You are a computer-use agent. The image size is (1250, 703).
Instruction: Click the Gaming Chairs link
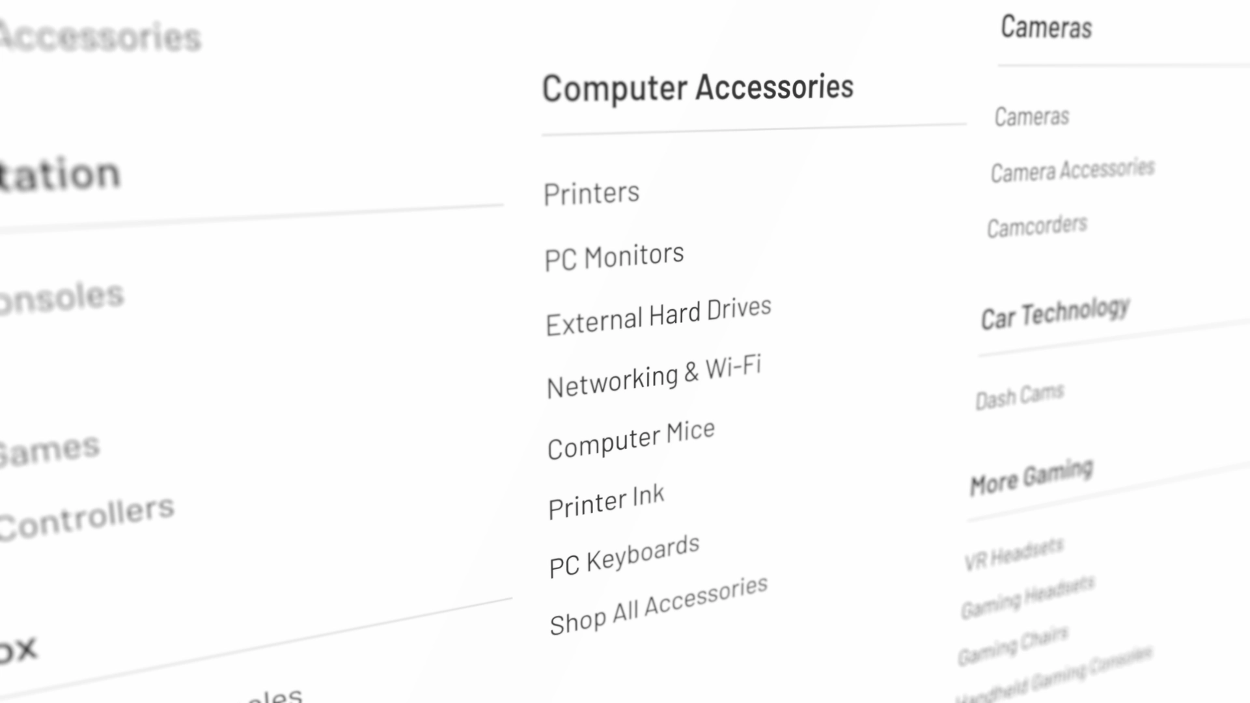[x=1012, y=644]
